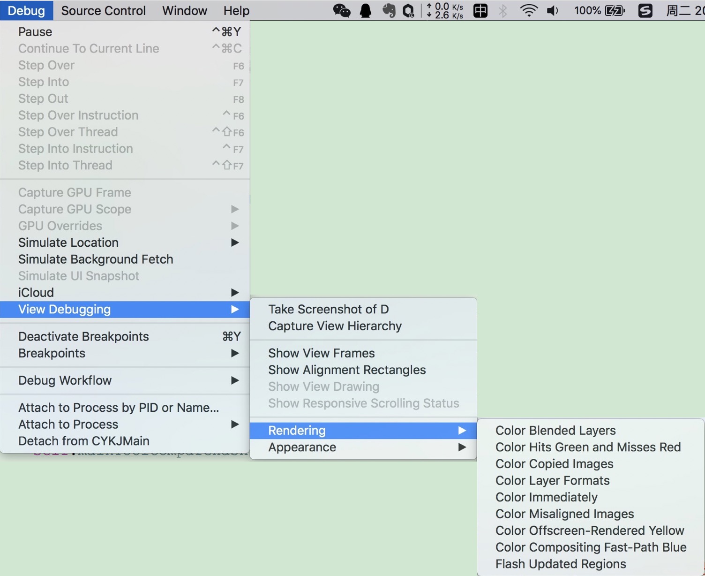Open the Help menu

pyautogui.click(x=236, y=10)
